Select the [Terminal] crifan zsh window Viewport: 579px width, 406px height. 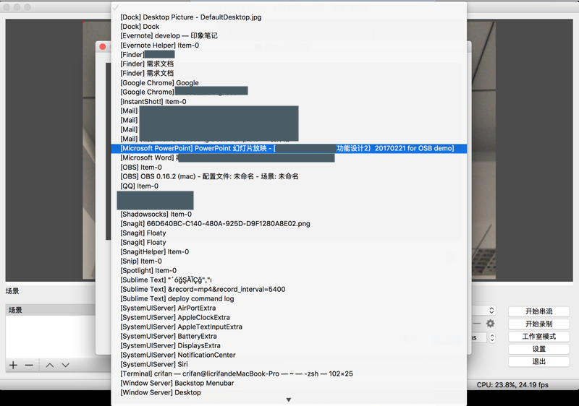pyautogui.click(x=289, y=374)
